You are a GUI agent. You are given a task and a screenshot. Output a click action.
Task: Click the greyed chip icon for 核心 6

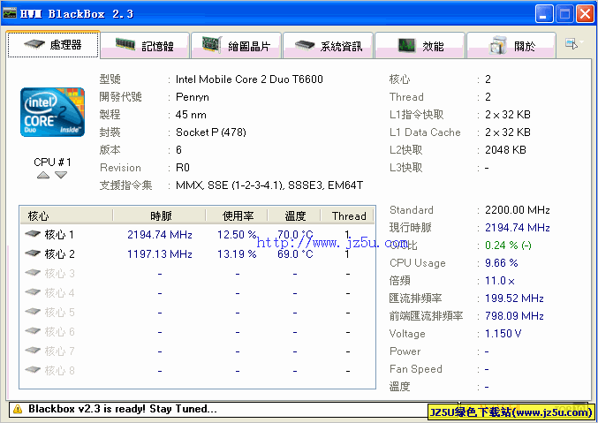[x=33, y=330]
